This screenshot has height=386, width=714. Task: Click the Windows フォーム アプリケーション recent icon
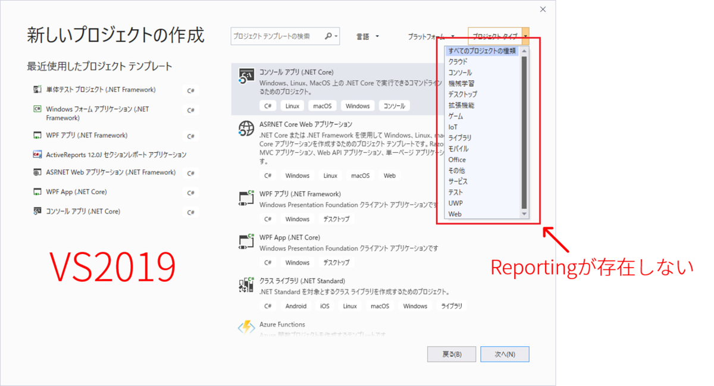tap(37, 109)
